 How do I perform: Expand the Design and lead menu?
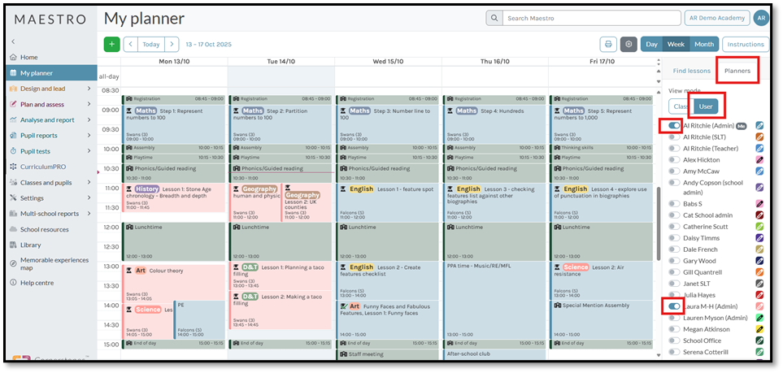89,89
